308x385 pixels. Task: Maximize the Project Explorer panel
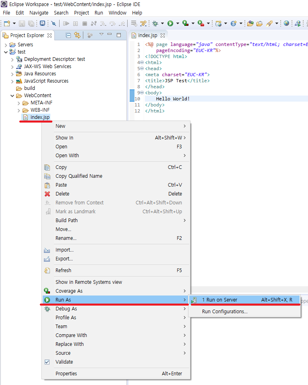click(119, 35)
